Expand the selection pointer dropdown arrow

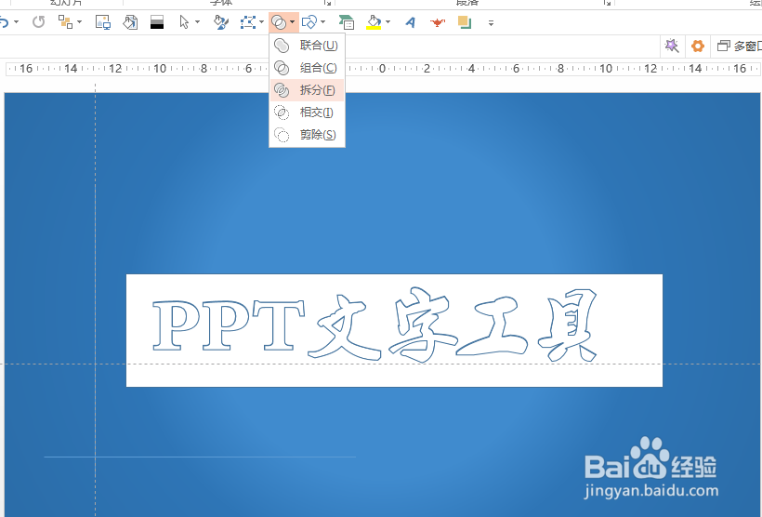pyautogui.click(x=197, y=22)
